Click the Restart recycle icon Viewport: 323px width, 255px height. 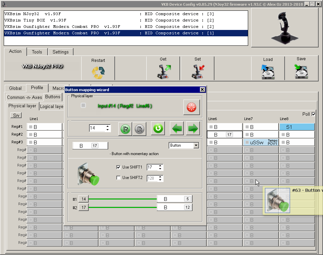tap(98, 73)
